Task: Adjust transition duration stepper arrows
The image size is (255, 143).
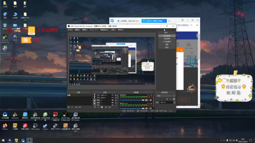Action: [174, 102]
